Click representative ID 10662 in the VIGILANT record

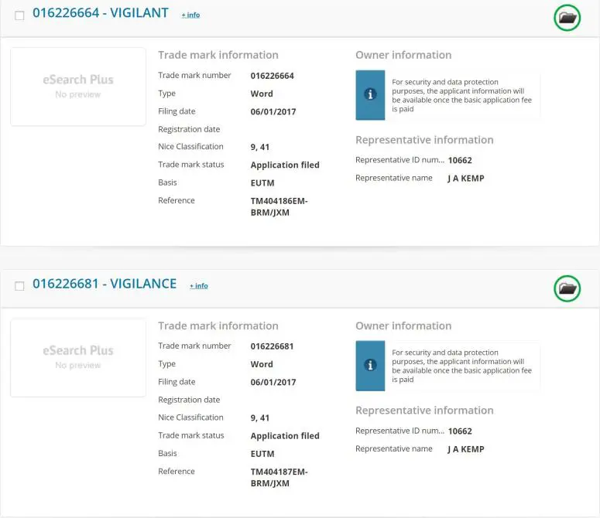pyautogui.click(x=460, y=161)
